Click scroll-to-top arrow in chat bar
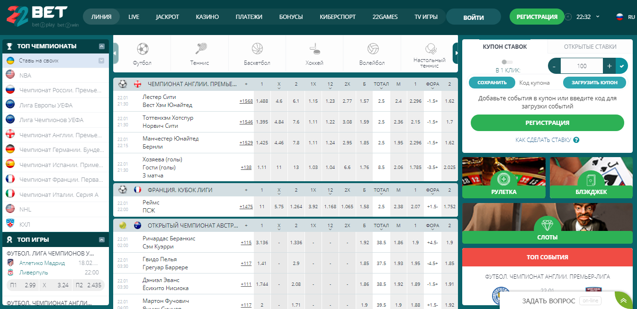Screen dimensions: 637x309 tap(623, 300)
